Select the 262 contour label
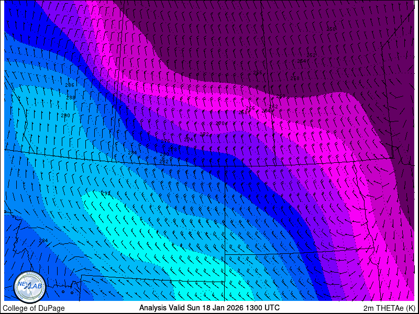 pyautogui.click(x=273, y=107)
